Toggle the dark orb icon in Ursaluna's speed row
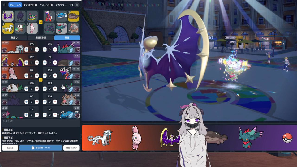The image size is (297, 167). point(77,102)
